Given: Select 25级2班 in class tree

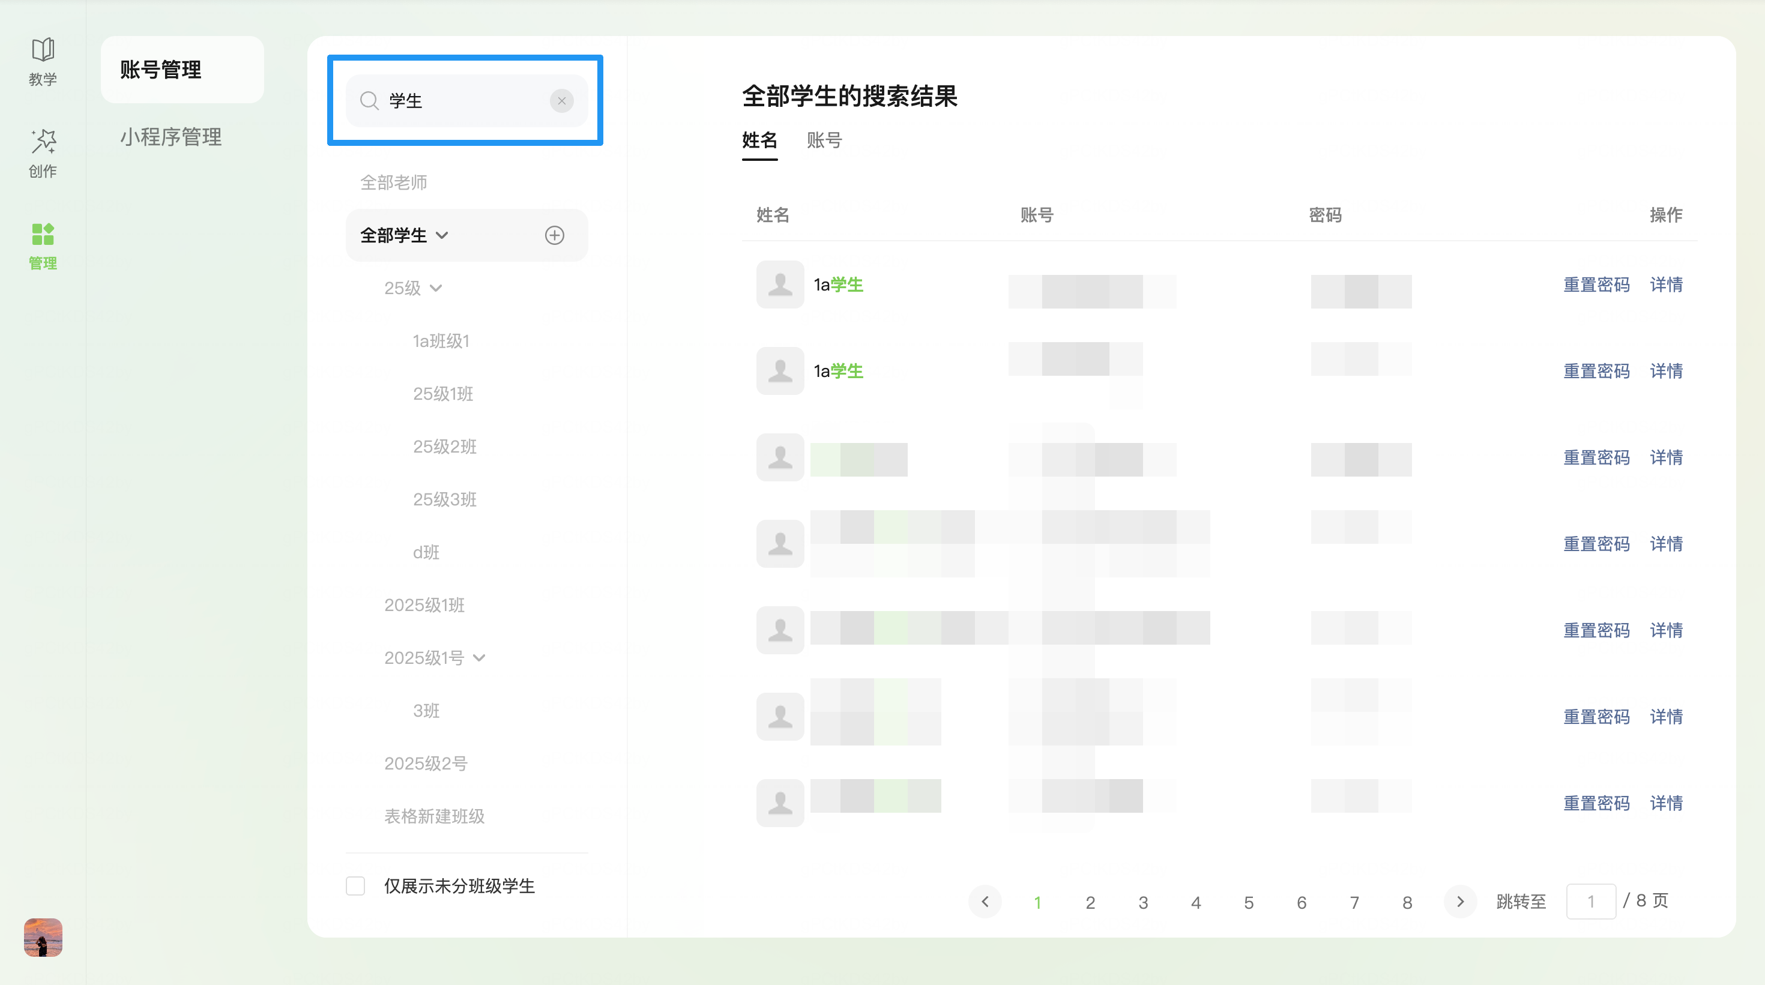Looking at the screenshot, I should 444,447.
